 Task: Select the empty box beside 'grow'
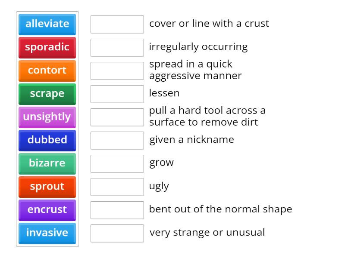(117, 164)
